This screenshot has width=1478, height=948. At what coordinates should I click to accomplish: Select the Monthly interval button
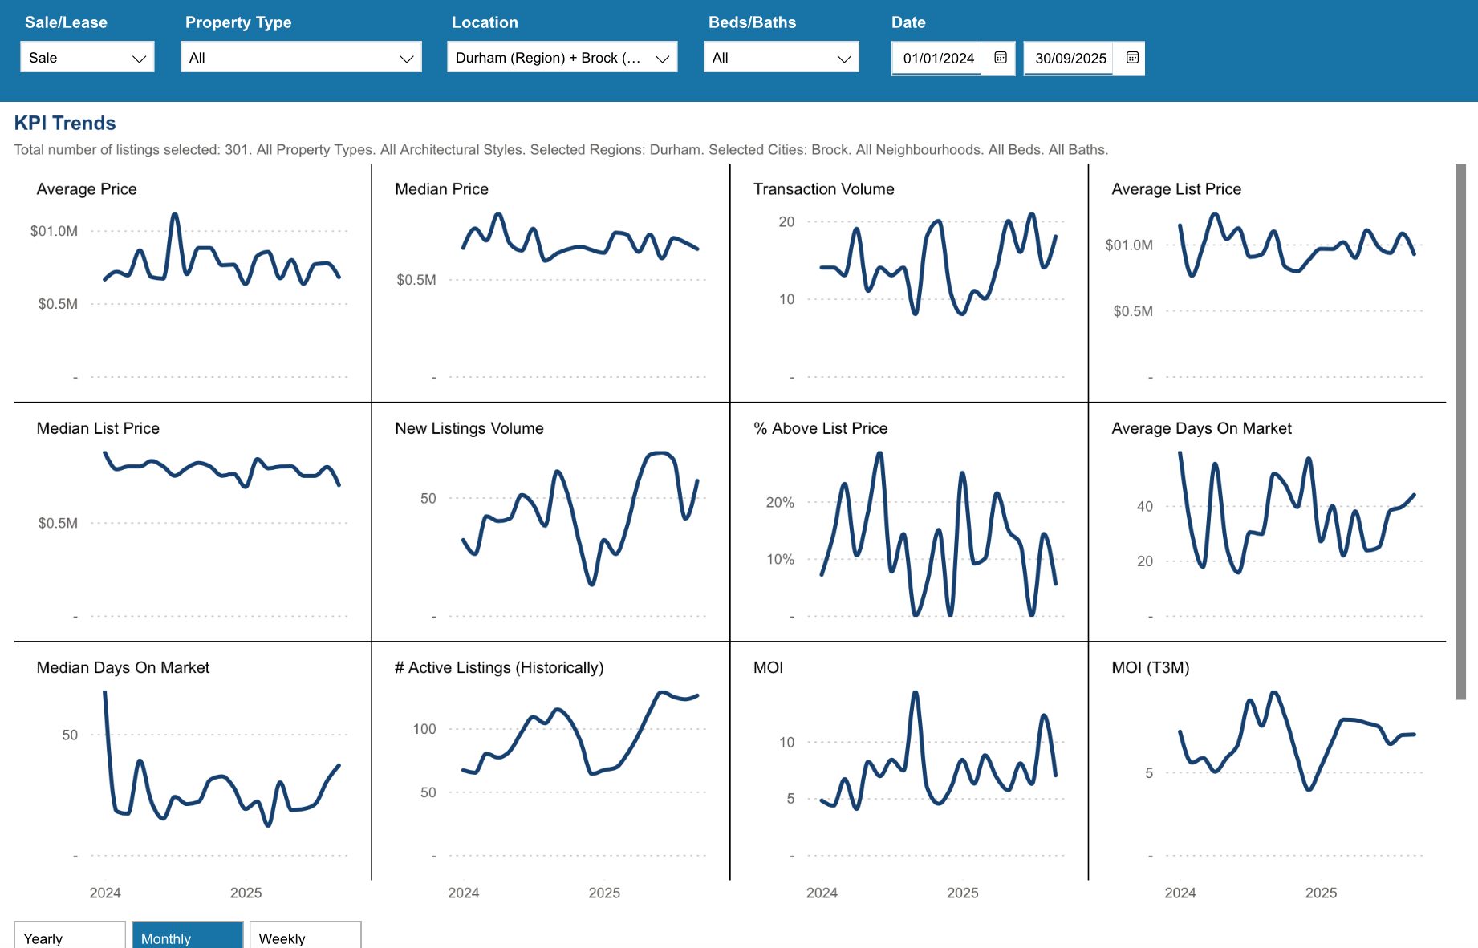coord(187,937)
